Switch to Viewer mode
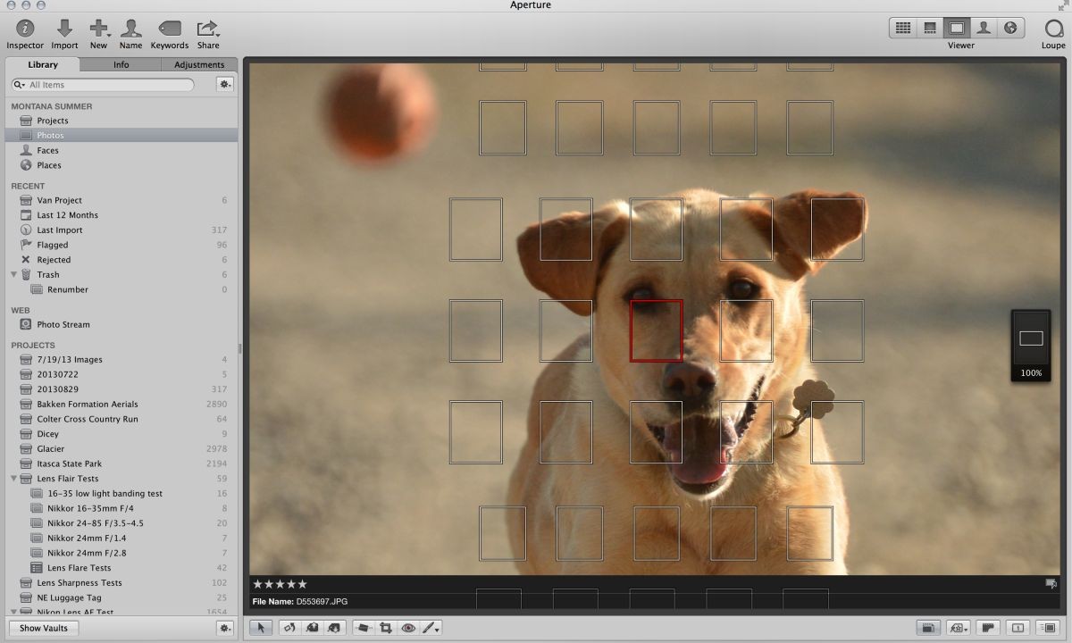 point(957,28)
